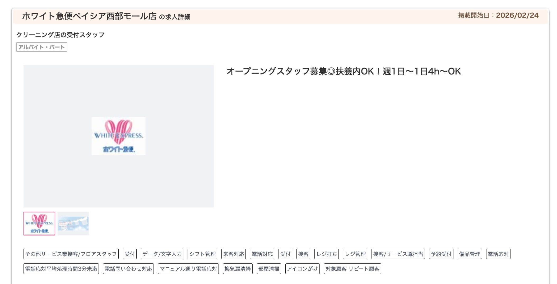Click the の求人詳細 heading text
The image size is (557, 284).
tap(175, 17)
